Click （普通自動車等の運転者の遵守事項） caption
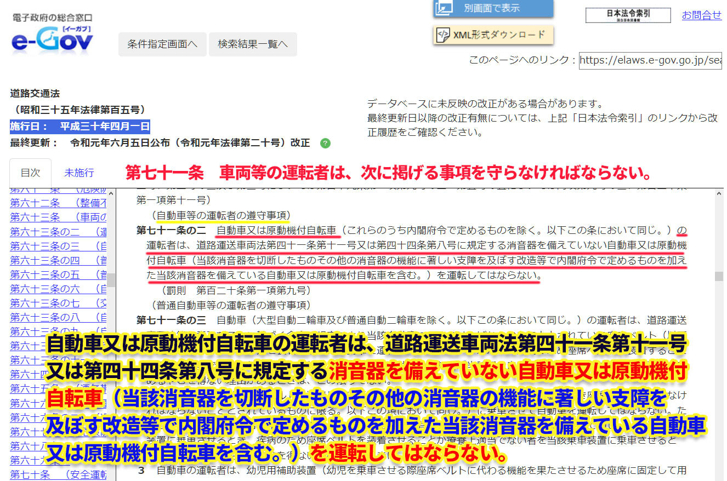 coord(230,305)
